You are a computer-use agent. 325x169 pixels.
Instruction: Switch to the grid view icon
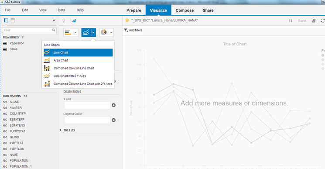(x=13, y=20)
